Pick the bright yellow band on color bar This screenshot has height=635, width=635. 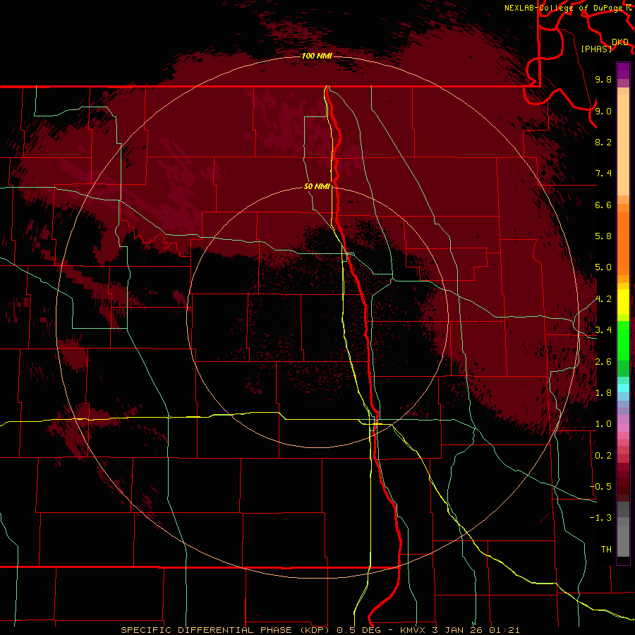click(x=623, y=302)
